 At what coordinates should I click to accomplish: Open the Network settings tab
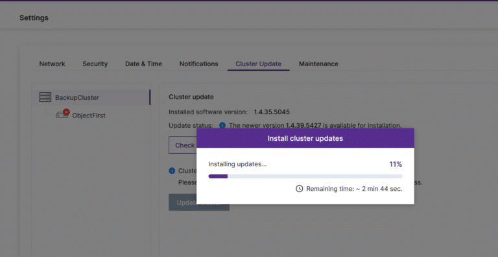52,64
